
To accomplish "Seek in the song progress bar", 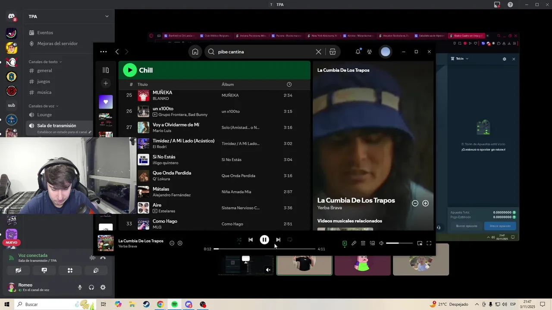I will point(264,249).
